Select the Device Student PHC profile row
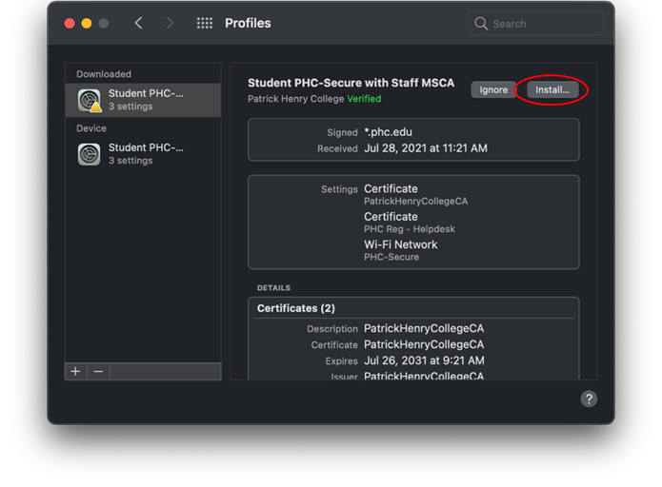Image resolution: width=662 pixels, height=487 pixels. click(x=143, y=154)
